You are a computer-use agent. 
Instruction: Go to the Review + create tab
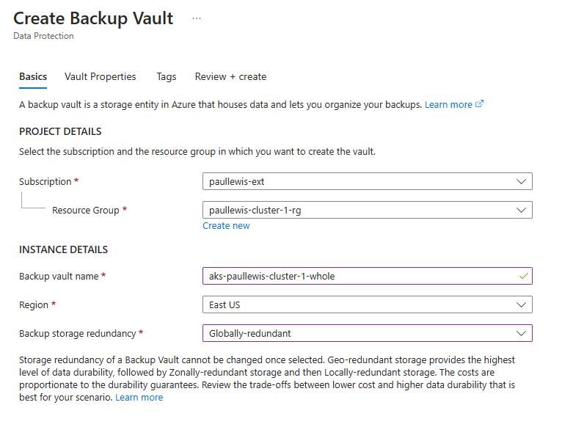tap(231, 77)
